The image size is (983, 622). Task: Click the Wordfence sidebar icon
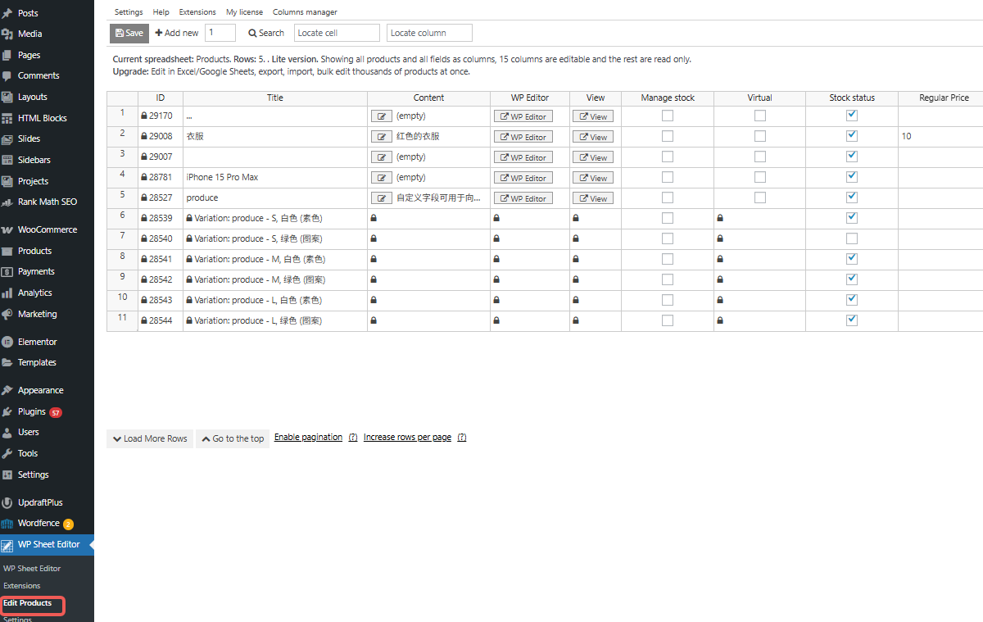[7, 524]
